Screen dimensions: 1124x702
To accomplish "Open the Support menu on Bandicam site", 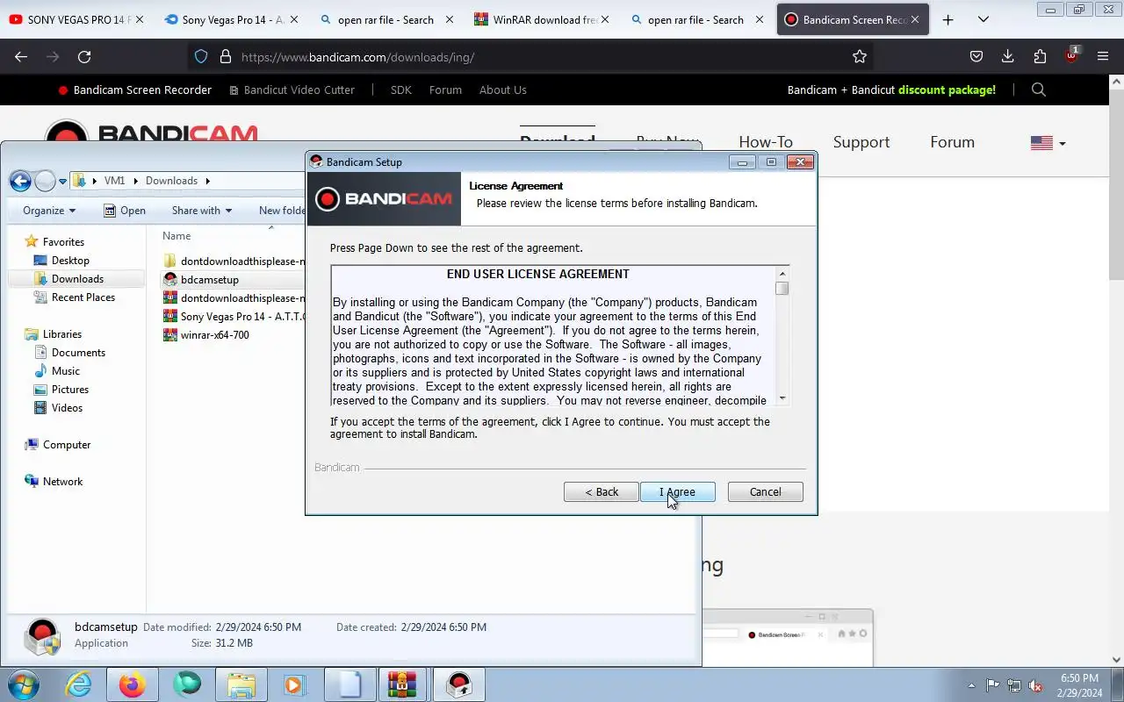I will click(x=861, y=142).
